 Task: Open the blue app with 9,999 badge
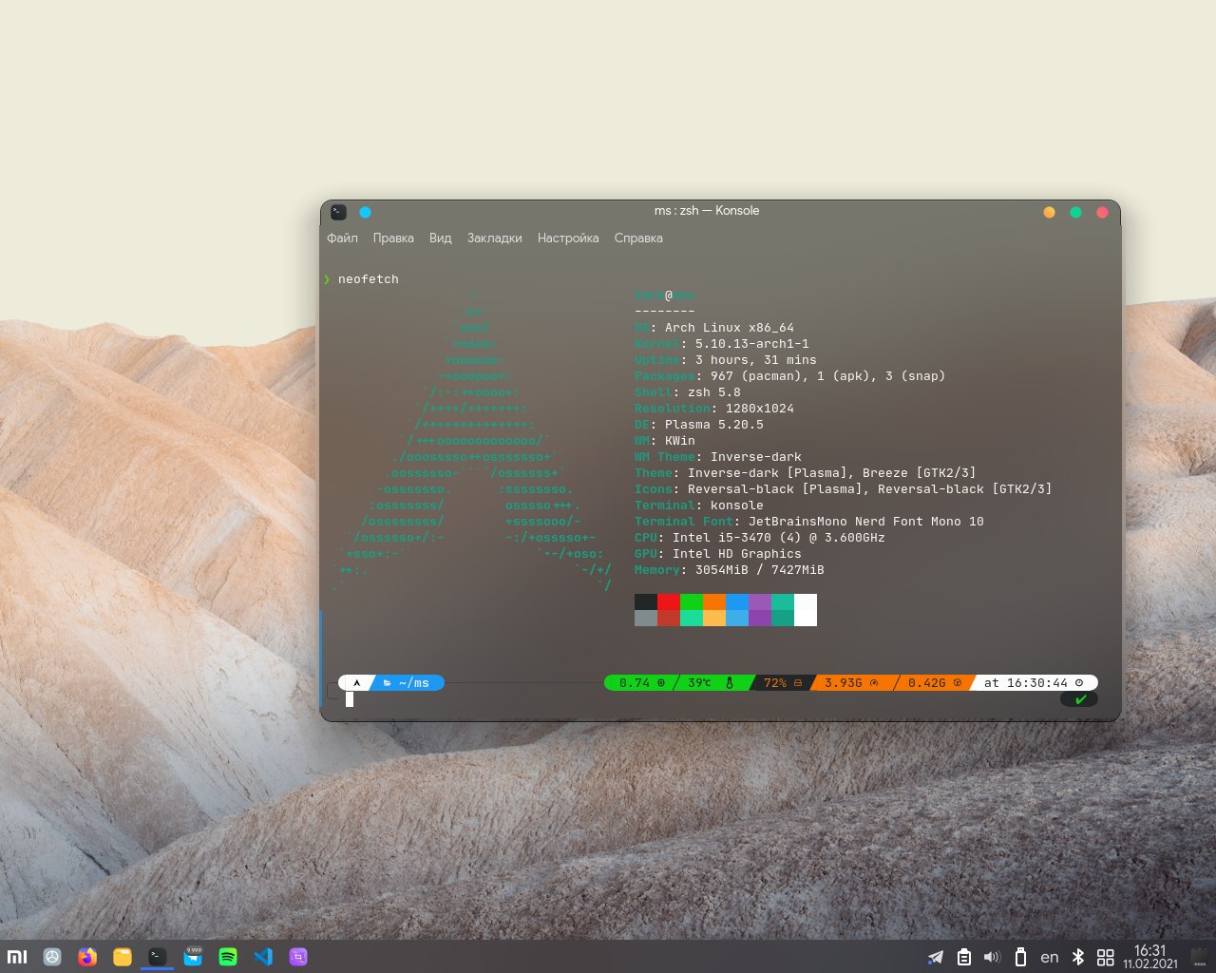pos(193,957)
